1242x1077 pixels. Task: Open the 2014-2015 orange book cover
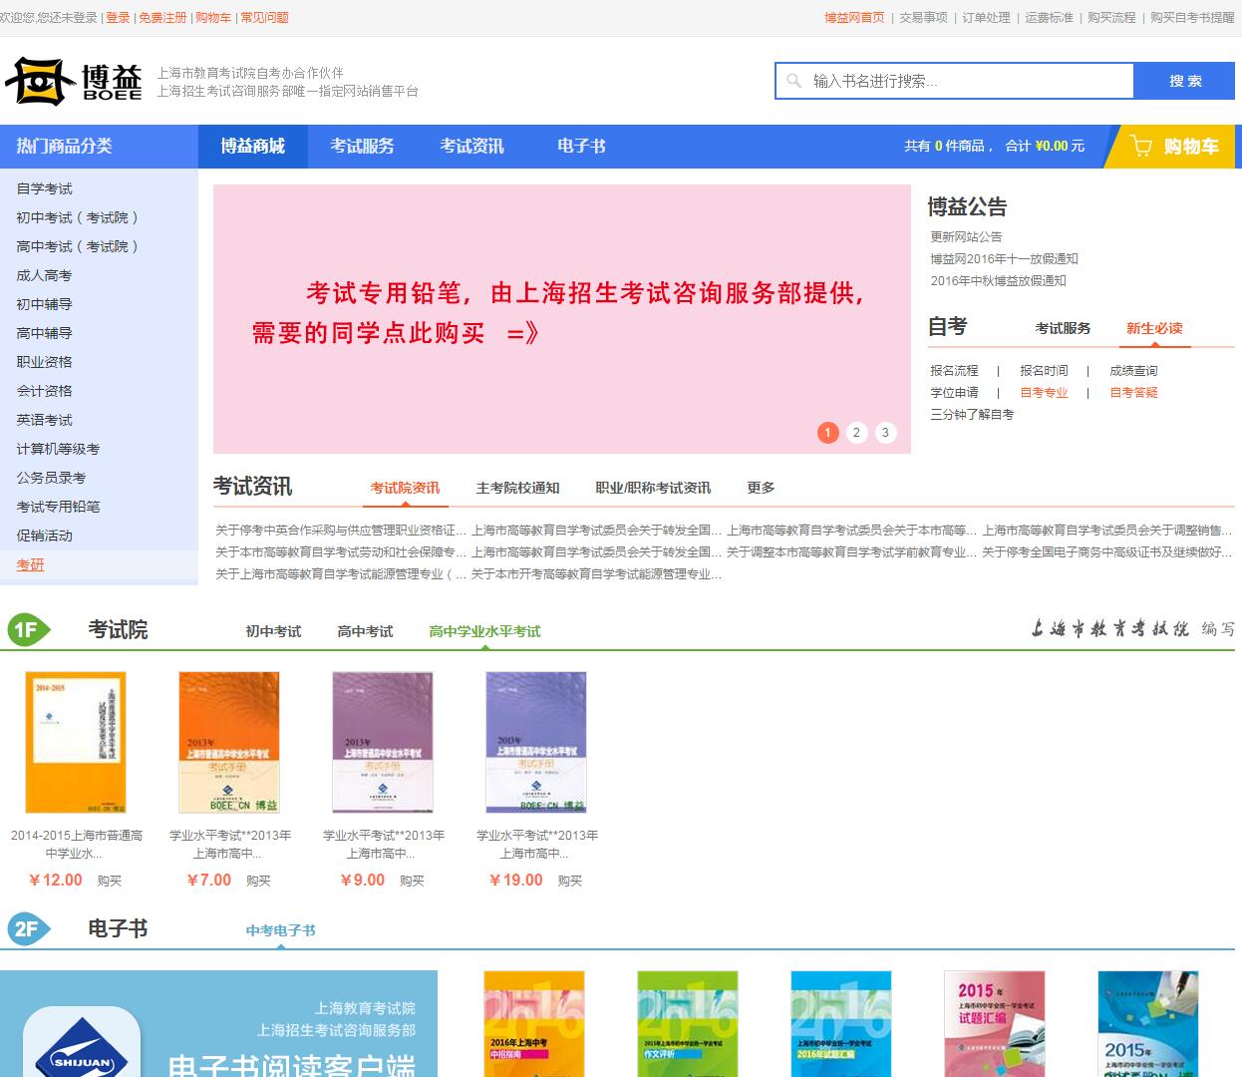click(x=76, y=743)
